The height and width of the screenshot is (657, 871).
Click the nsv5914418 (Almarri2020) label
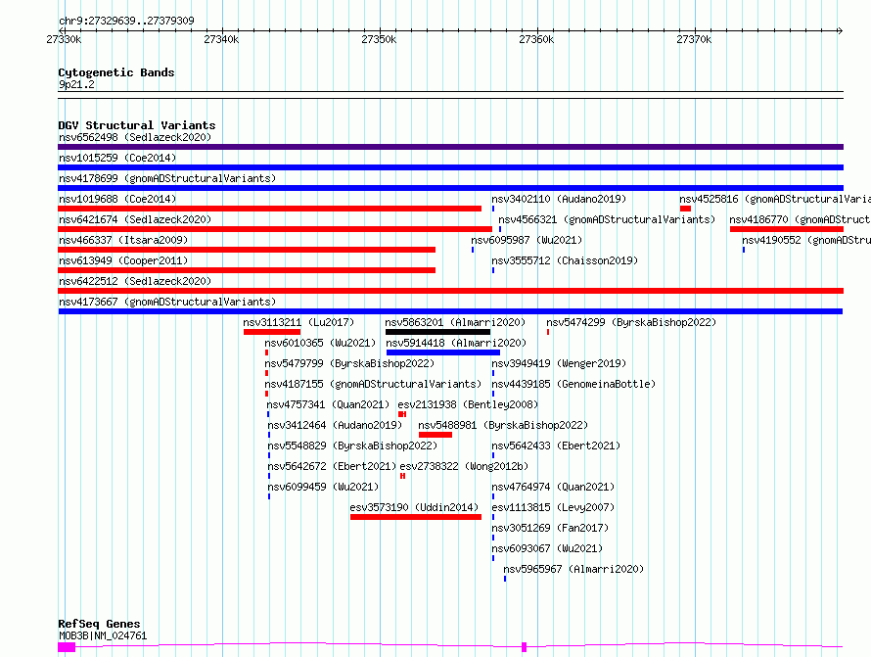coord(456,343)
